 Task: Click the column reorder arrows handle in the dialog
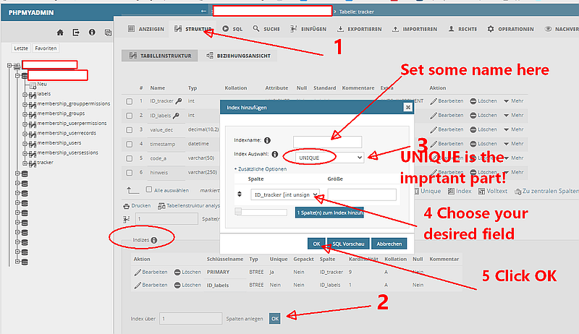coord(240,194)
